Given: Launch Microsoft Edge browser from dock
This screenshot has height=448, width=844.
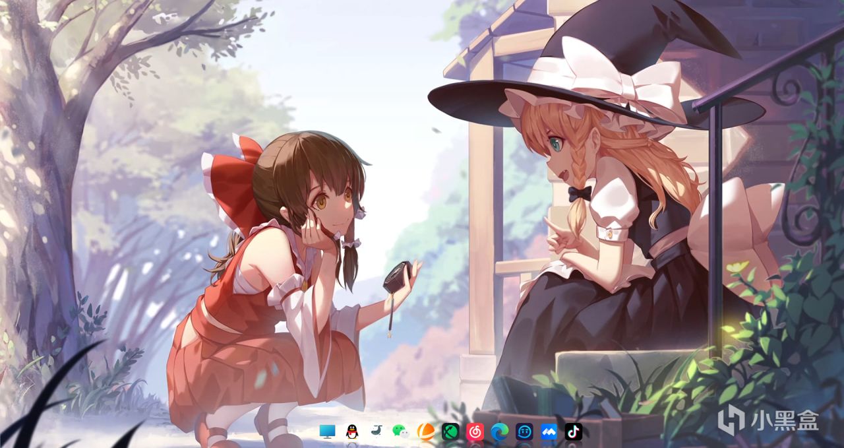Looking at the screenshot, I should [499, 432].
